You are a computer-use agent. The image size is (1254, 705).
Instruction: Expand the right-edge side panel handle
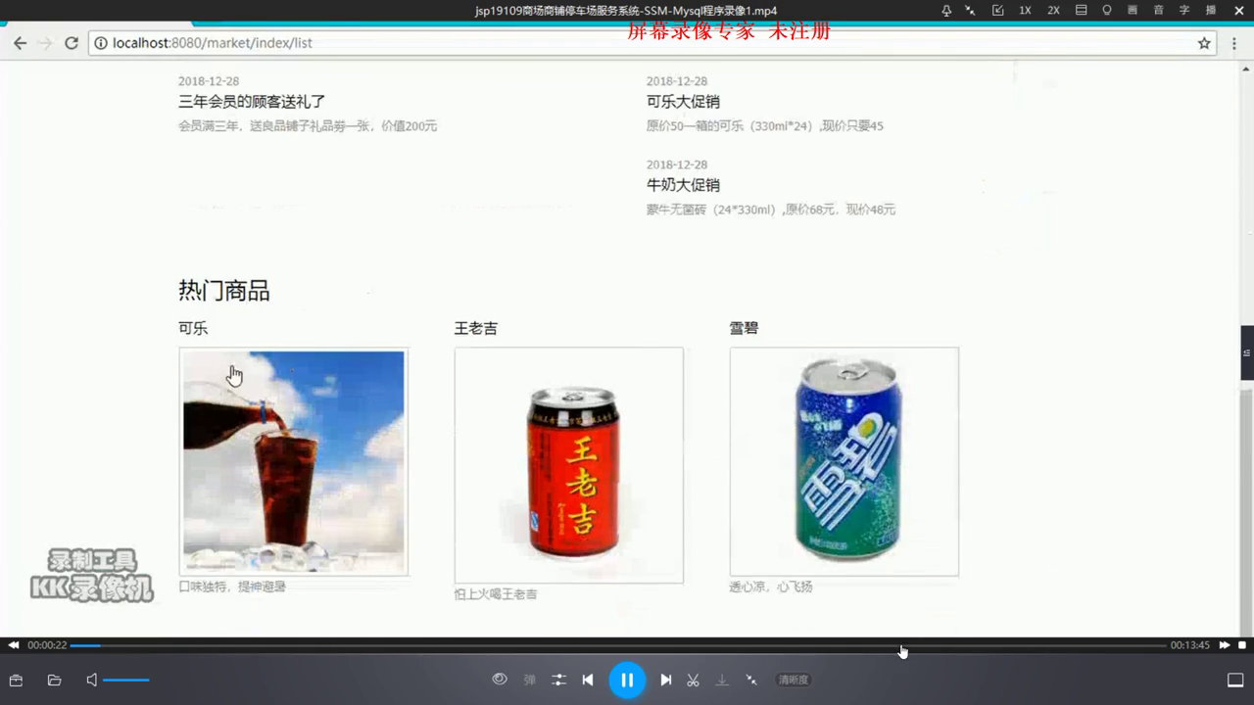(x=1248, y=352)
